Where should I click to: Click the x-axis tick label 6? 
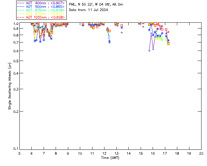(x=32, y=153)
